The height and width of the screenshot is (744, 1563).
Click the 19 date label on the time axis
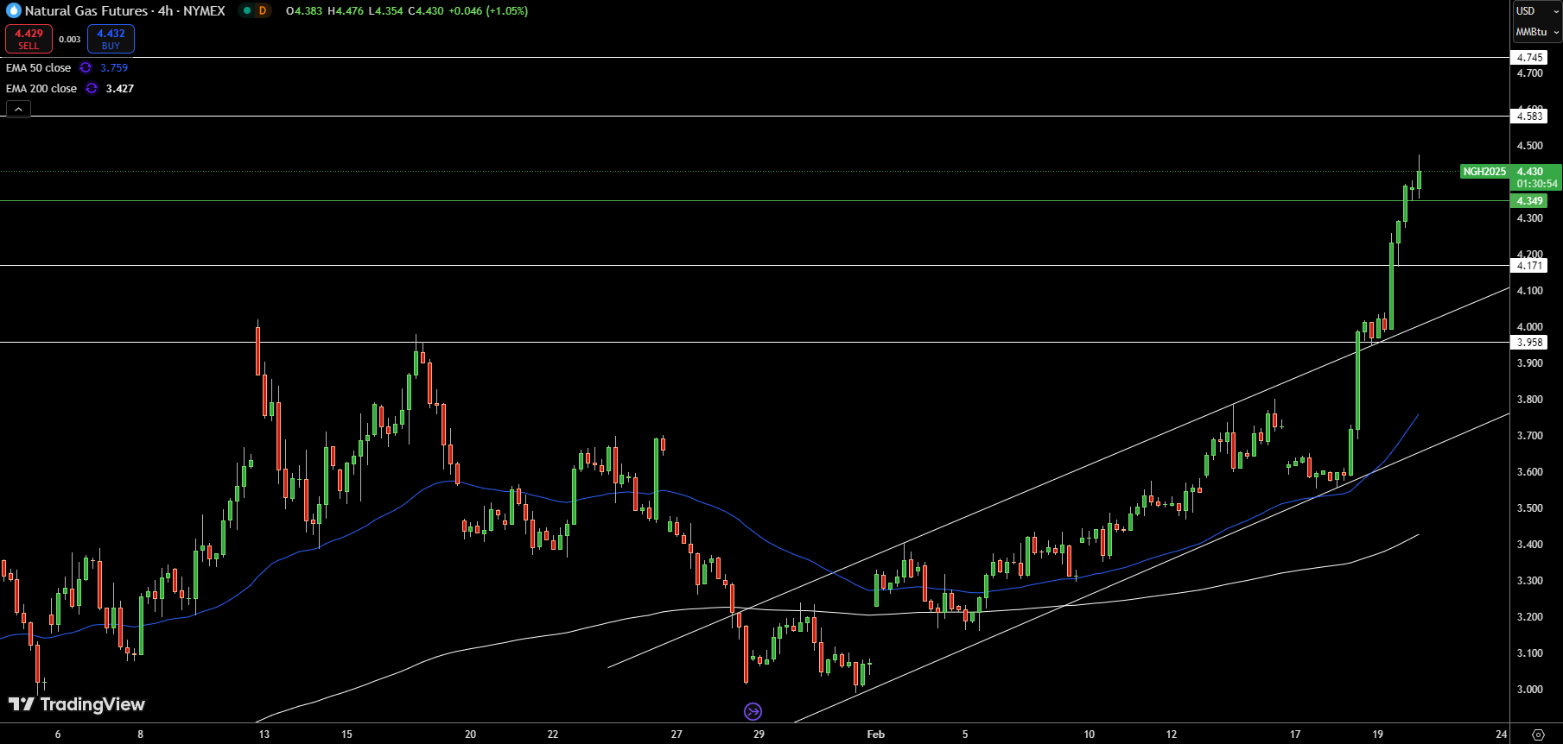[1378, 735]
